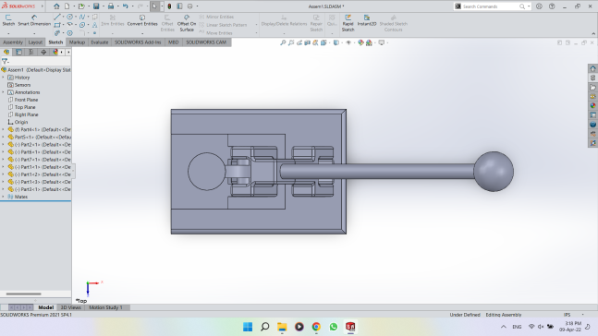Expand the Part5<1> component node

click(x=3, y=137)
